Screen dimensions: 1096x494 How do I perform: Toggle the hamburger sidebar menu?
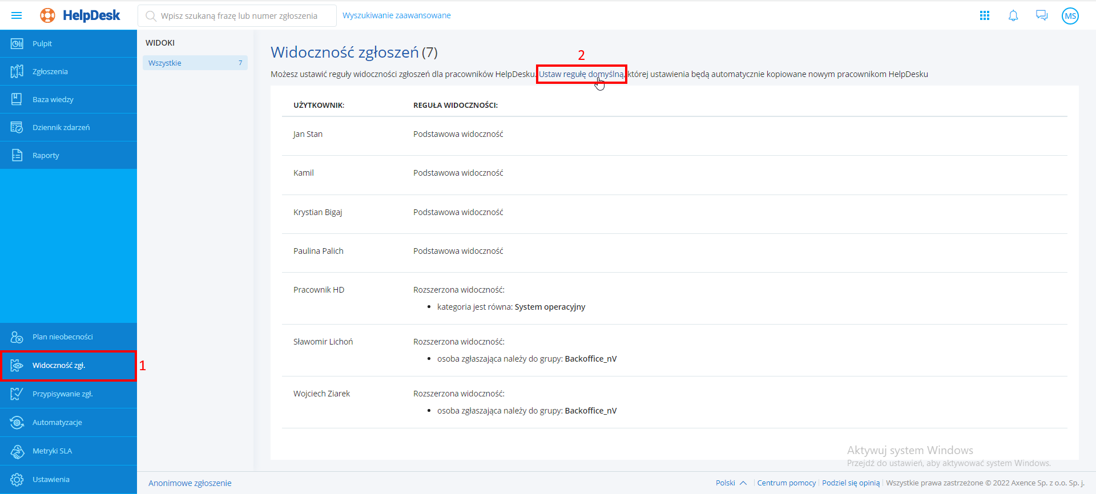17,15
